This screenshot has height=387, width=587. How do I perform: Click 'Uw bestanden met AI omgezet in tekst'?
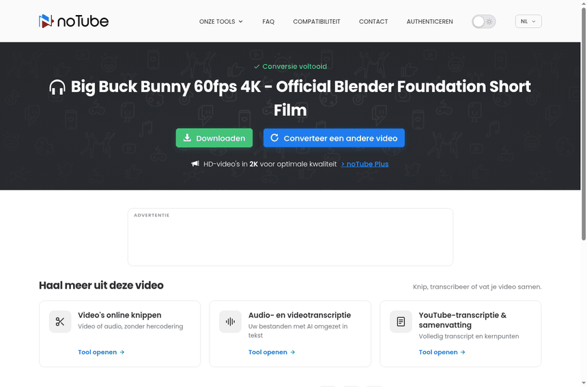pos(298,331)
